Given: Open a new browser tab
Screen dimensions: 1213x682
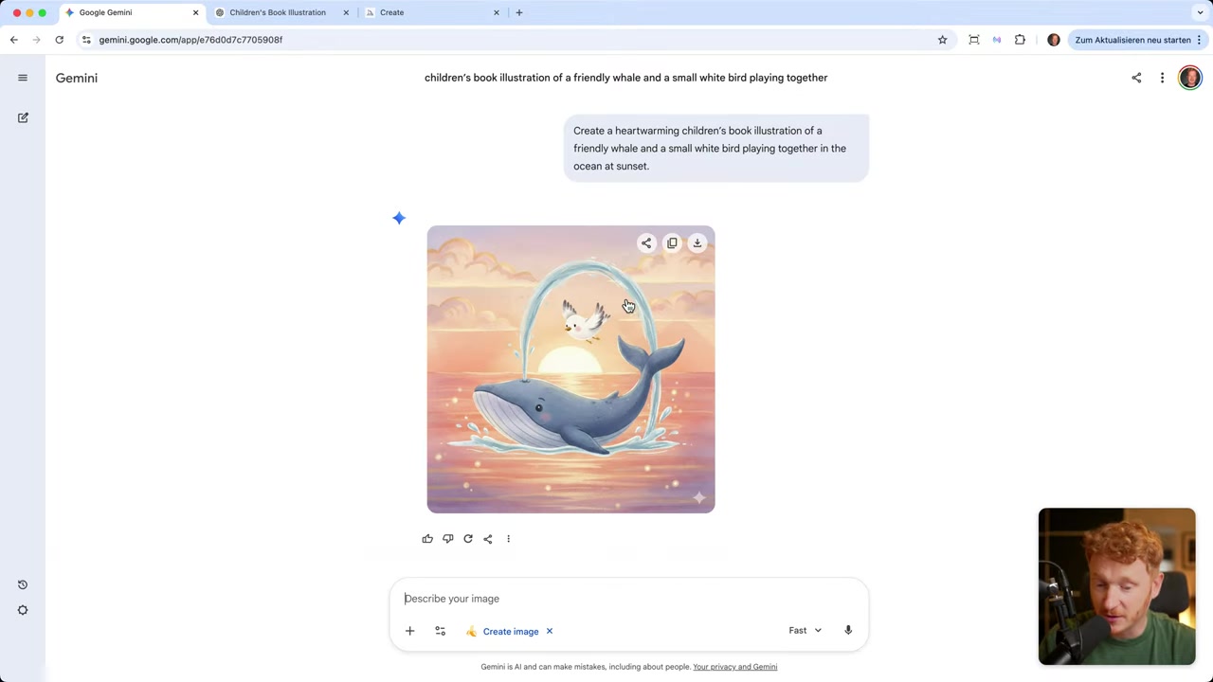Looking at the screenshot, I should point(518,12).
